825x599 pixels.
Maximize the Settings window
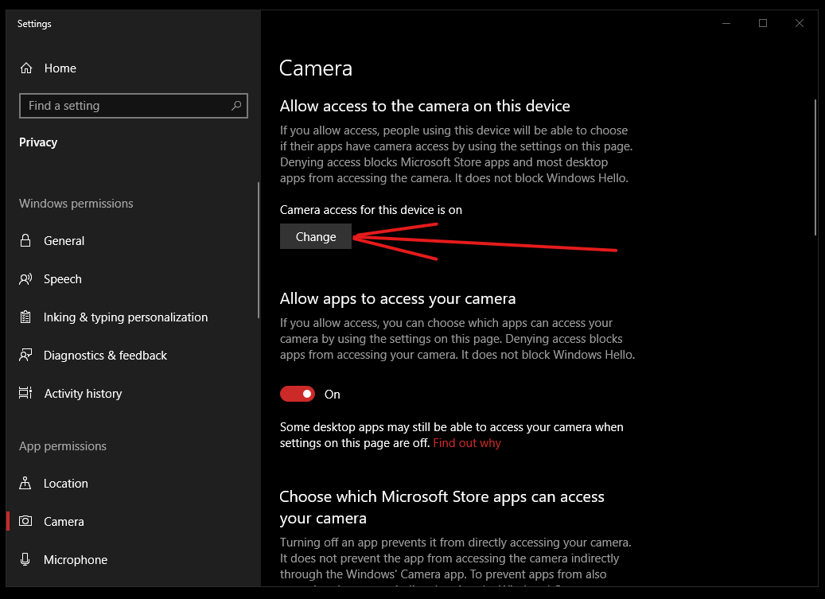[763, 24]
